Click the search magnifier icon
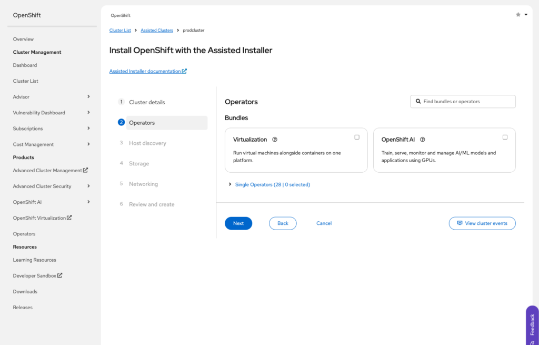 (x=418, y=102)
